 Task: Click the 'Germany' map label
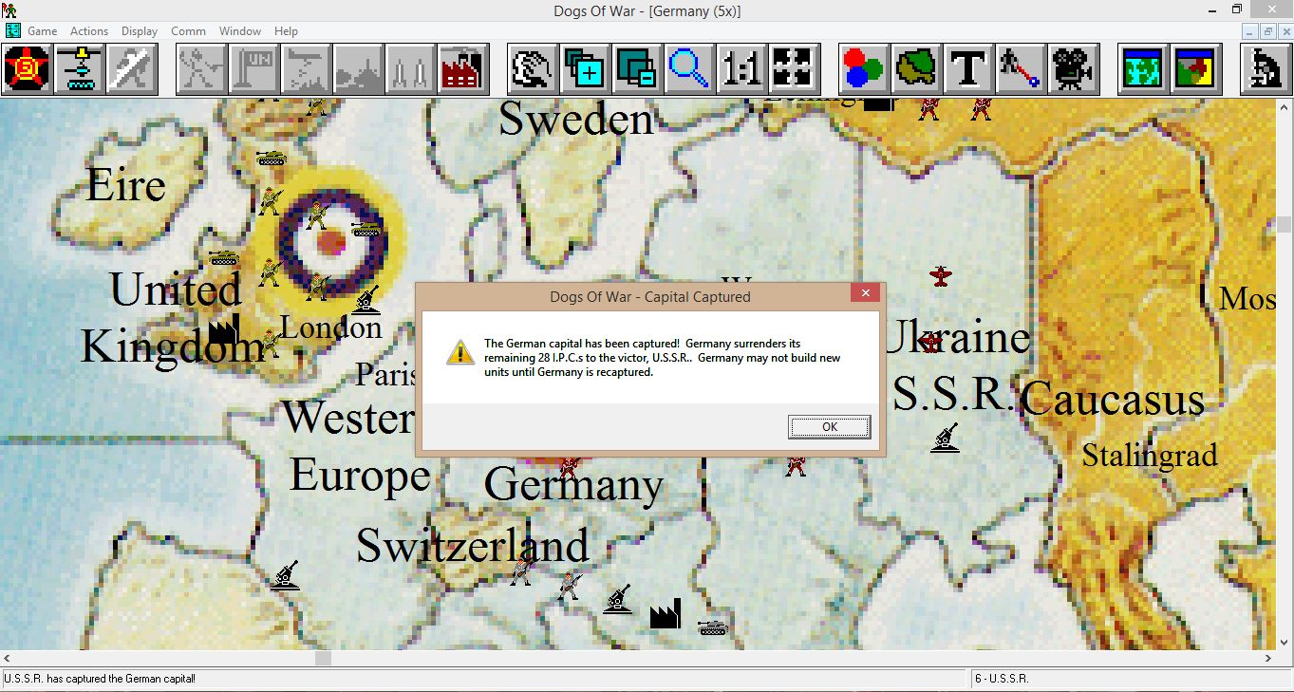click(574, 485)
